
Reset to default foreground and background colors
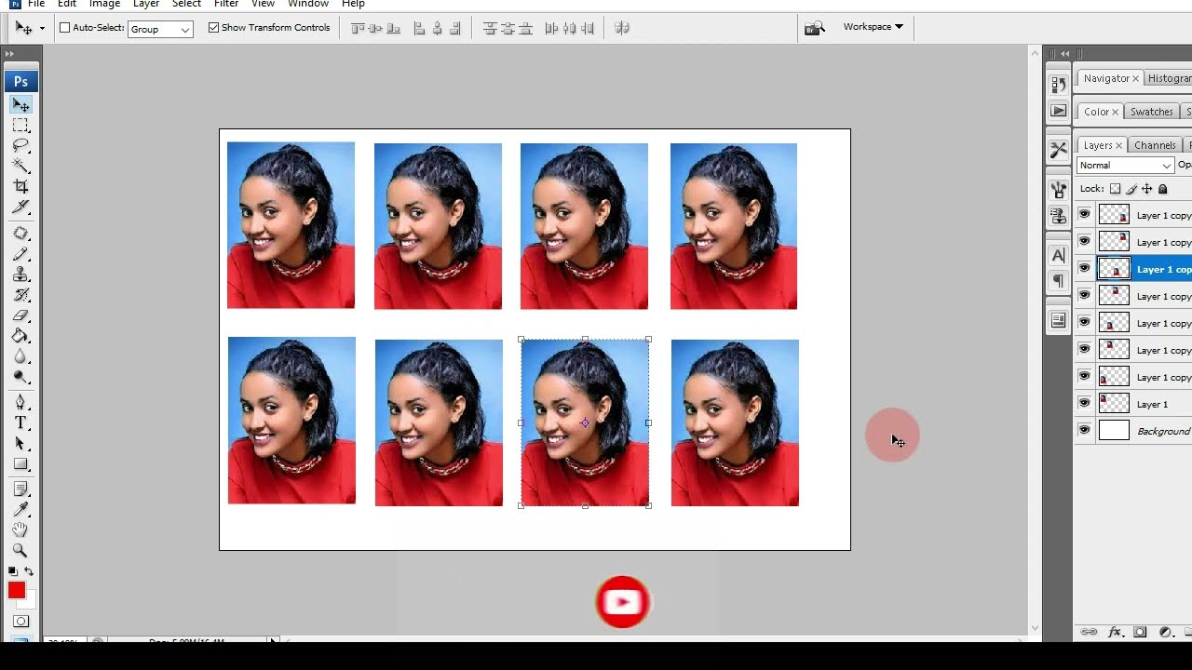point(12,571)
